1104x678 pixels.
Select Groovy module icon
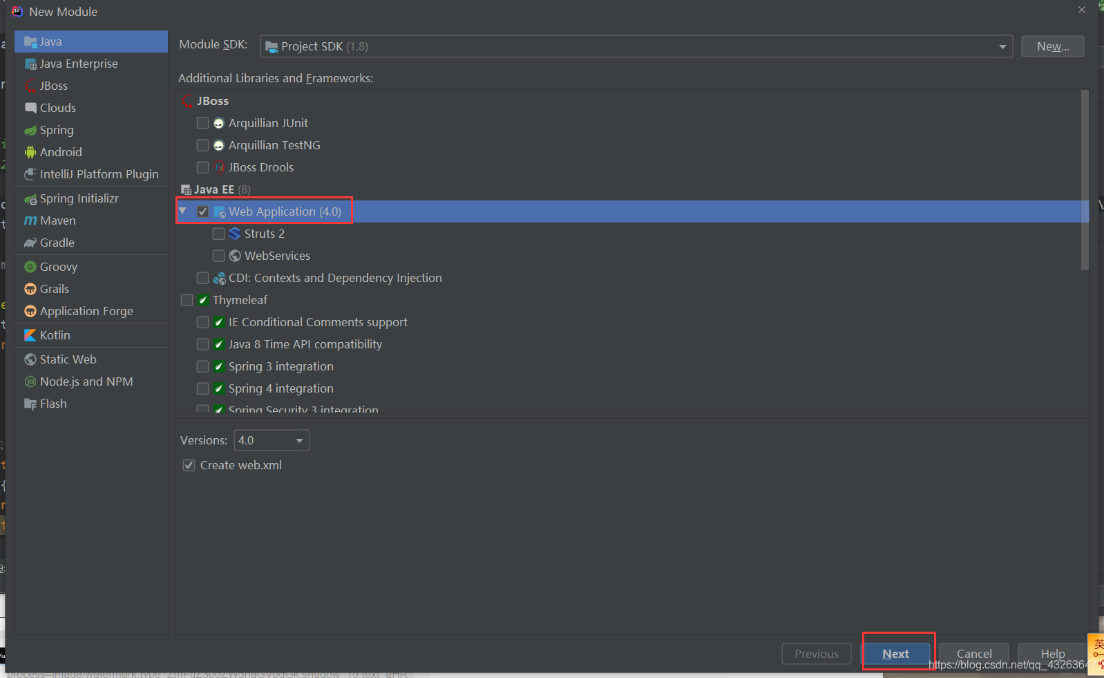[x=30, y=267]
